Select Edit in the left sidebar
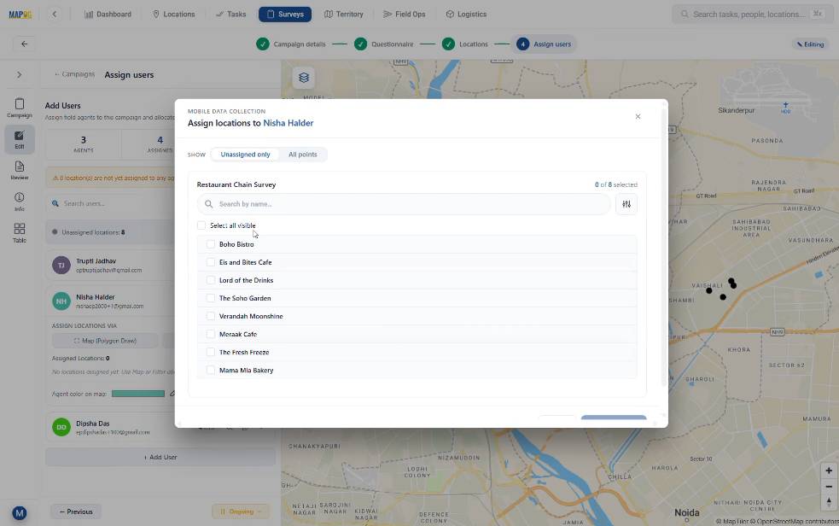839x526 pixels. [x=20, y=140]
